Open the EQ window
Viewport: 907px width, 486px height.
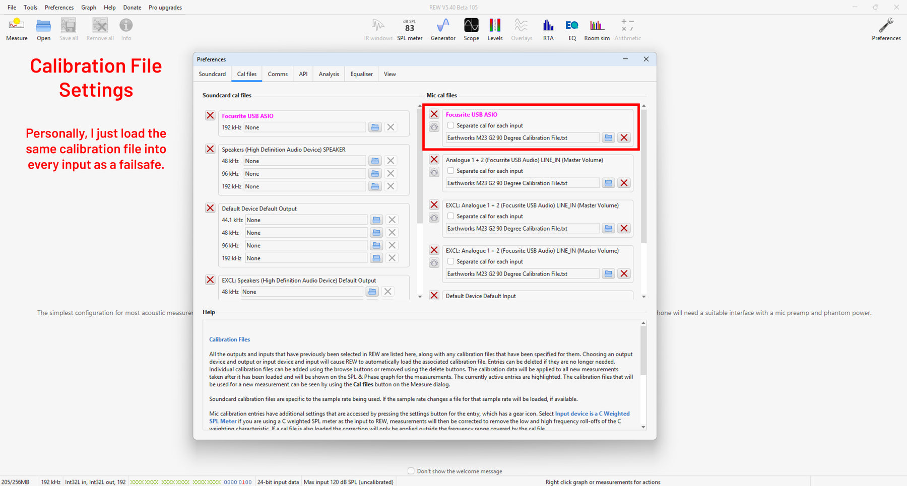[572, 29]
